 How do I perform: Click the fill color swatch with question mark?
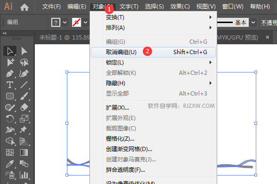coord(56,23)
